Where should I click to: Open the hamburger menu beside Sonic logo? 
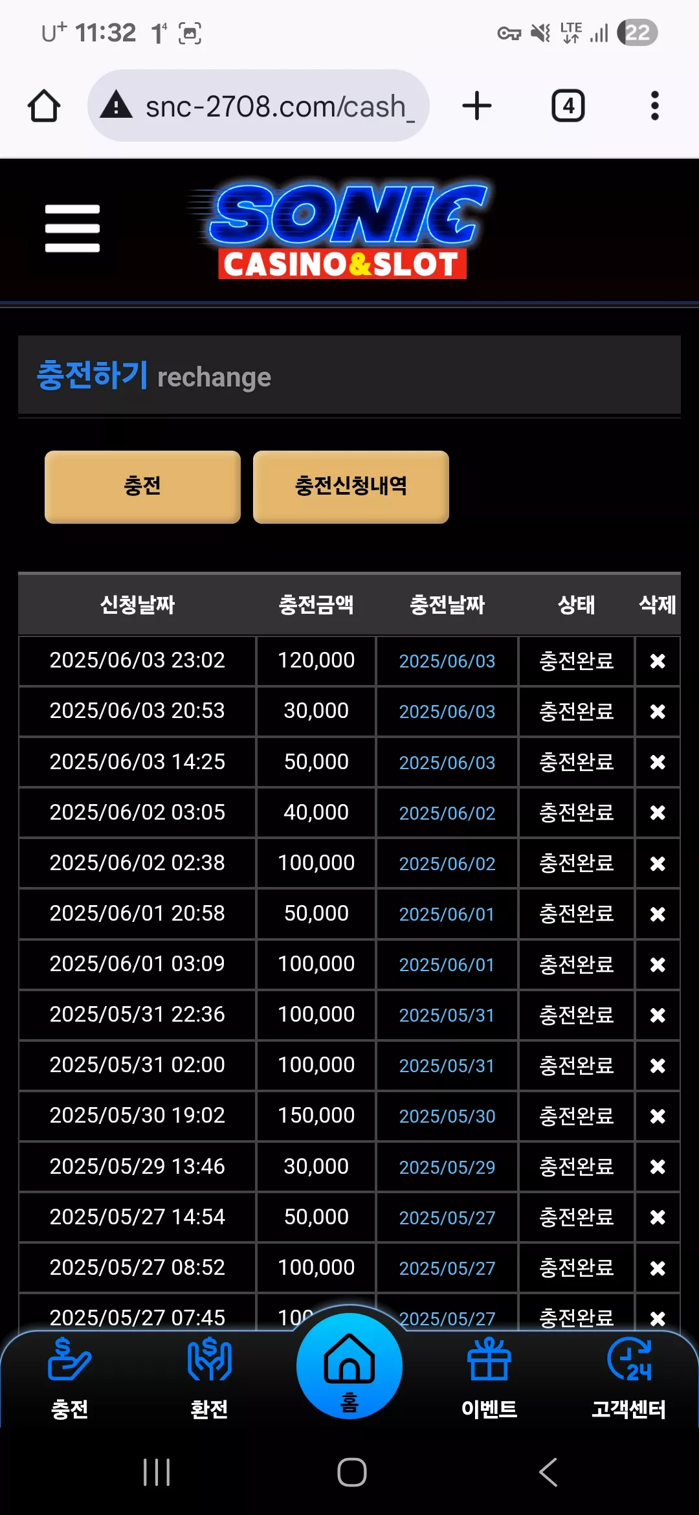[x=72, y=229]
